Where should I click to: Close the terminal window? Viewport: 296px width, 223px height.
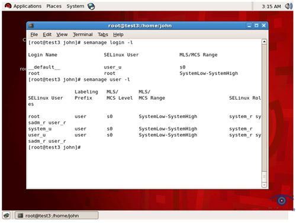tap(263, 25)
